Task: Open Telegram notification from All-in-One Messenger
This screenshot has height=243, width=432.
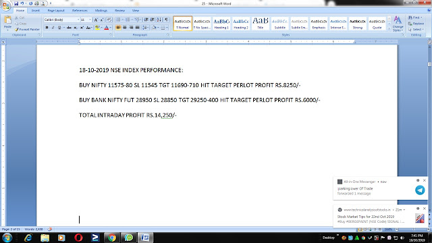Action: 381,188
